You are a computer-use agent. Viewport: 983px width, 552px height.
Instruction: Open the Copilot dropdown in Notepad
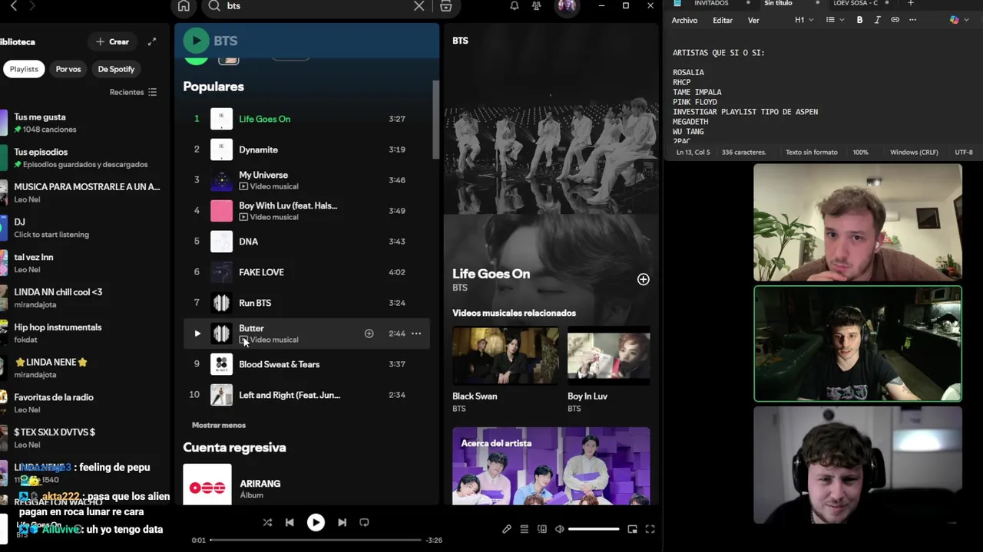coord(958,20)
